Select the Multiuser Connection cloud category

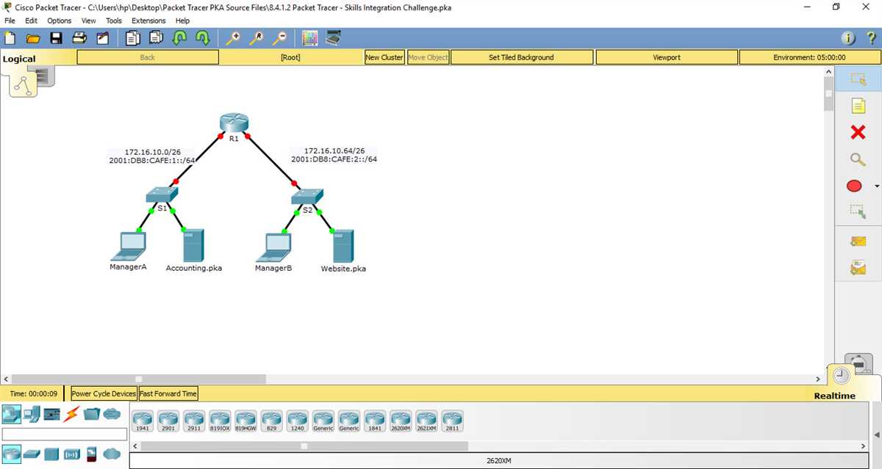(x=112, y=415)
